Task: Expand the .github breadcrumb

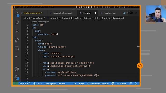Action: pyautogui.click(x=27, y=18)
